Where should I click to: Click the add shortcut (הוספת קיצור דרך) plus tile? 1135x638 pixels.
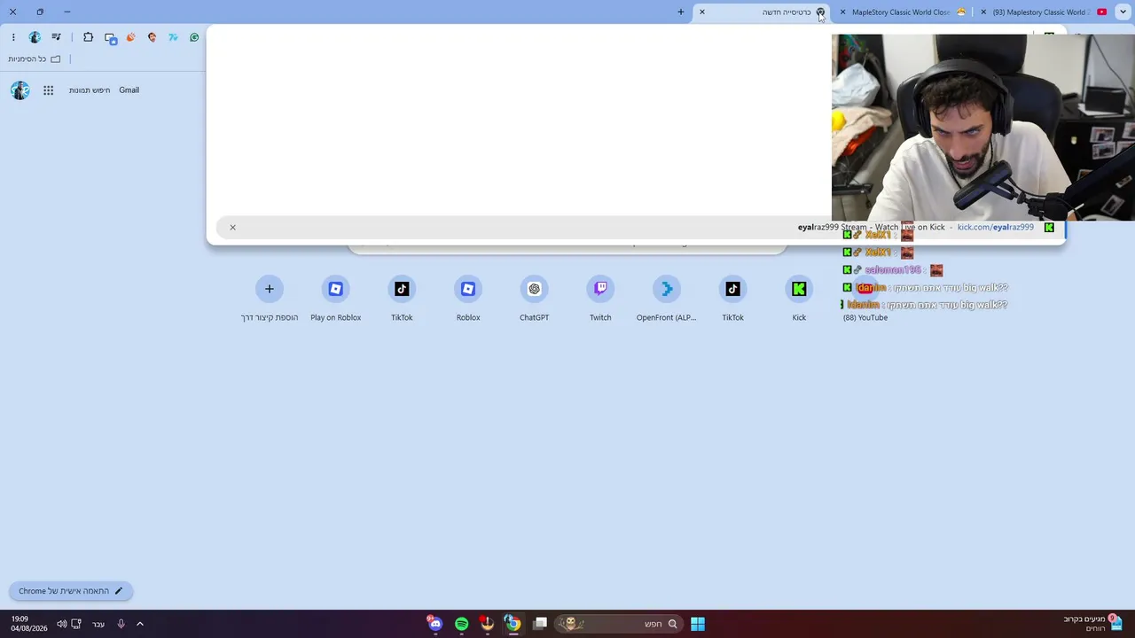(270, 300)
